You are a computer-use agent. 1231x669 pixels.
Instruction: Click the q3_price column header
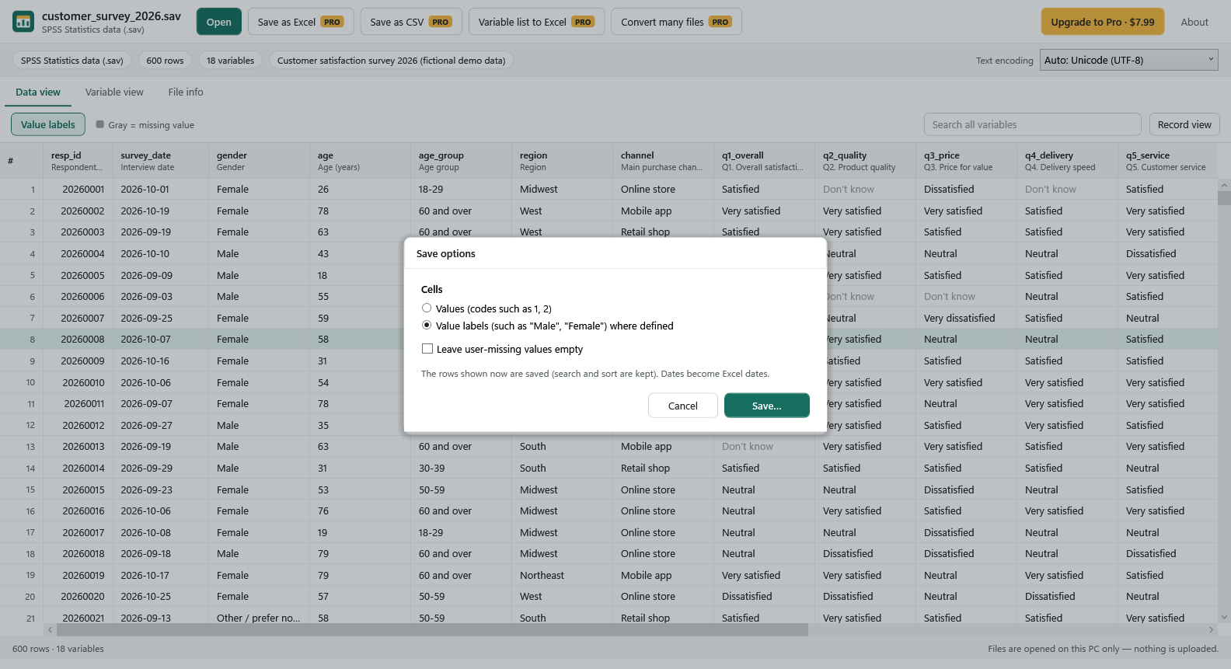pos(966,161)
